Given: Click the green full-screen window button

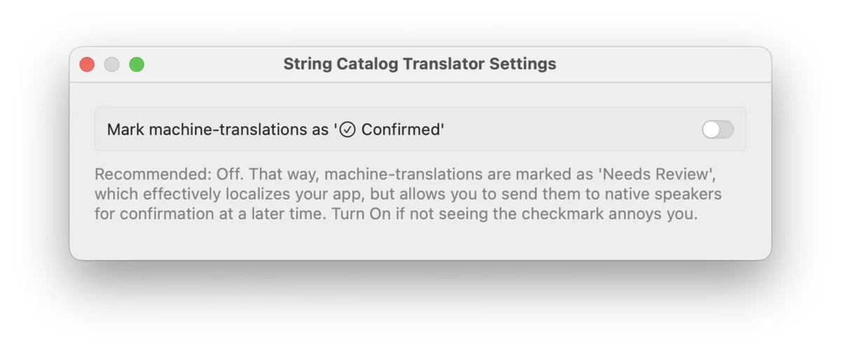Looking at the screenshot, I should click(137, 64).
